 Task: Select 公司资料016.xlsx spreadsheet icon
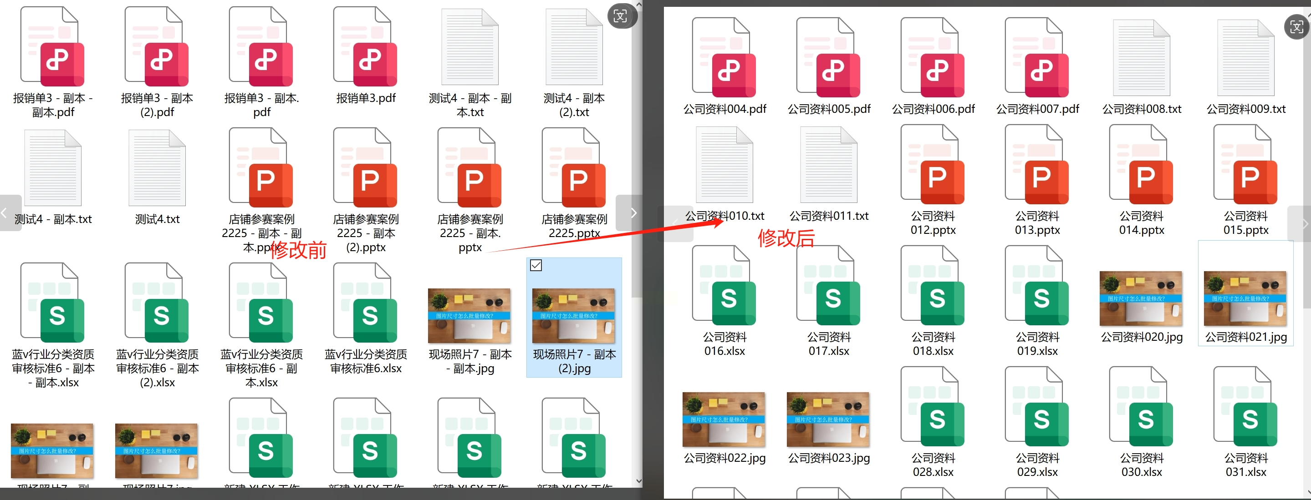(724, 286)
